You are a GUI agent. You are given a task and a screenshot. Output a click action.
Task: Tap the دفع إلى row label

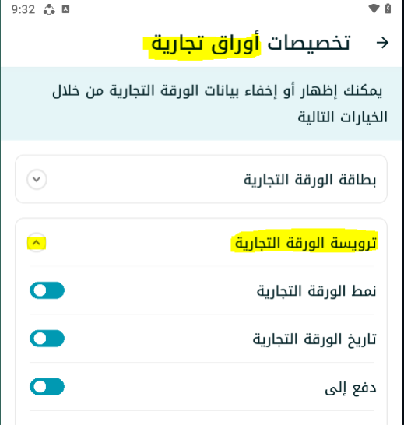(350, 388)
